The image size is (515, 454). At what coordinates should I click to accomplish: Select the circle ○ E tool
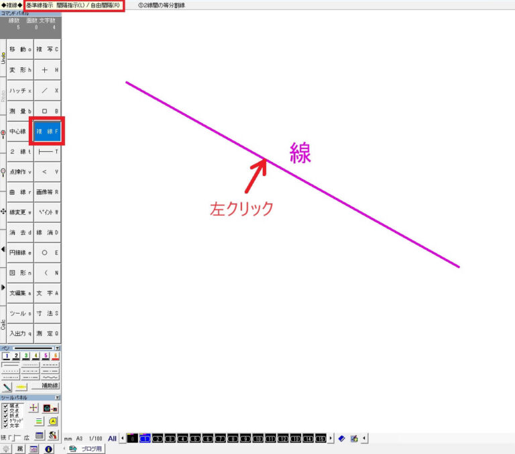point(48,253)
